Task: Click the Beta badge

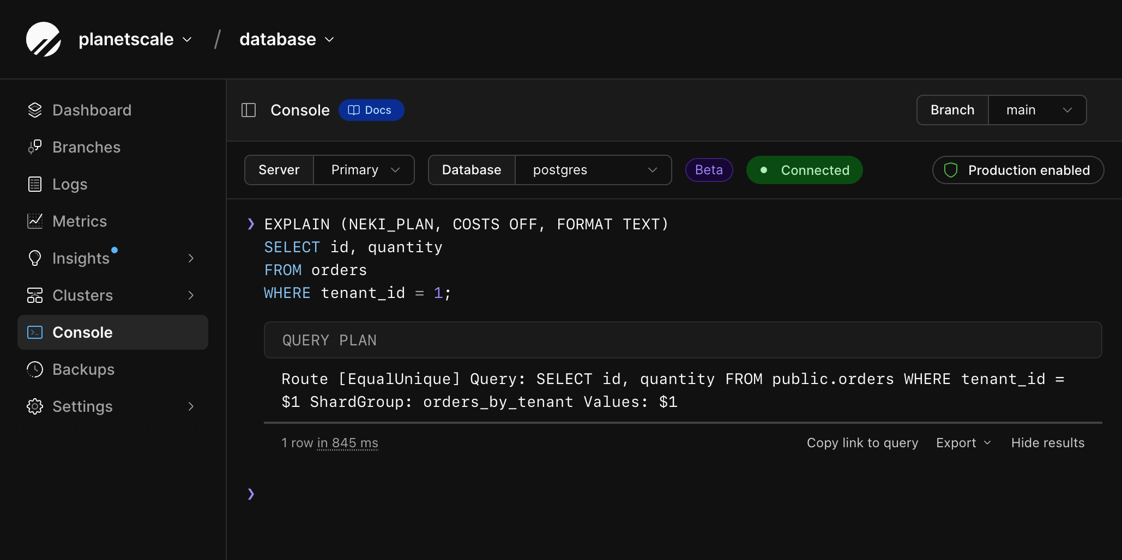Action: [709, 170]
